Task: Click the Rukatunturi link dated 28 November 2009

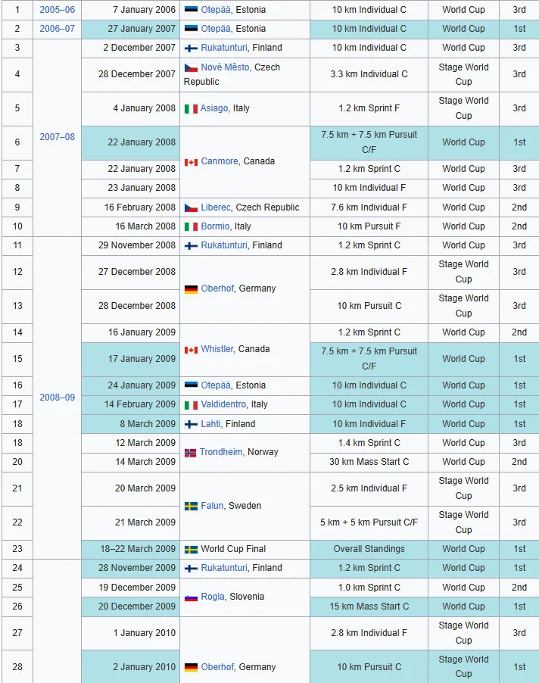Action: 224,568
